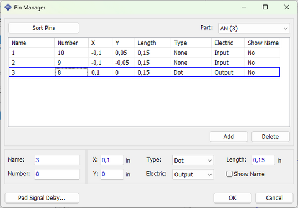Focus the Length input field
The image size is (298, 208).
click(x=263, y=160)
